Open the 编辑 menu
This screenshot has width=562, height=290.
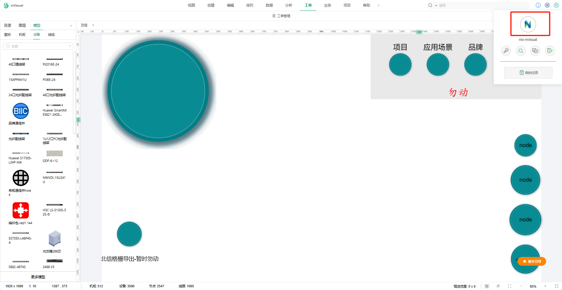click(230, 5)
